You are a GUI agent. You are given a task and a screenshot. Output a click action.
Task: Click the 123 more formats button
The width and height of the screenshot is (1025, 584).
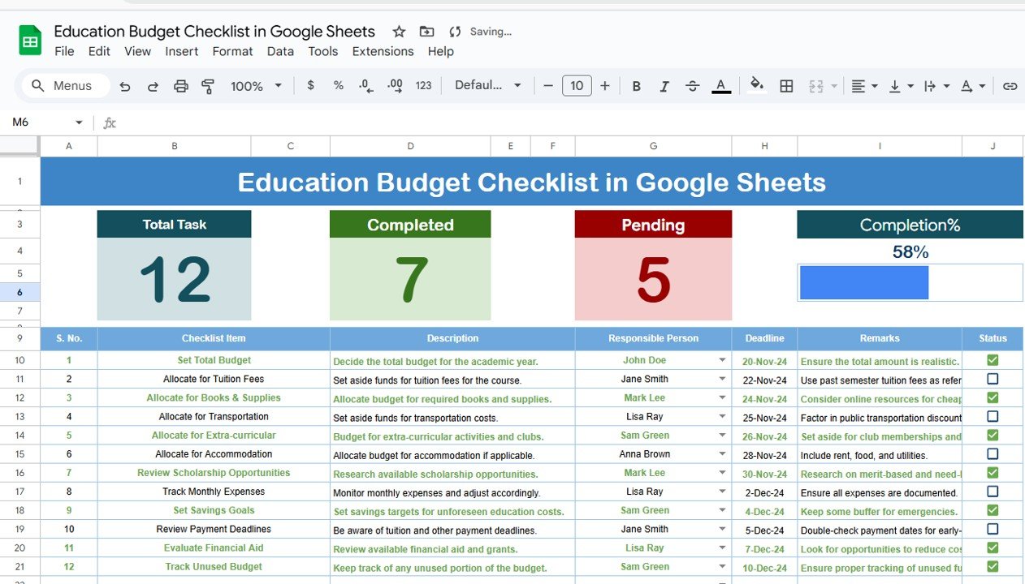pyautogui.click(x=423, y=85)
